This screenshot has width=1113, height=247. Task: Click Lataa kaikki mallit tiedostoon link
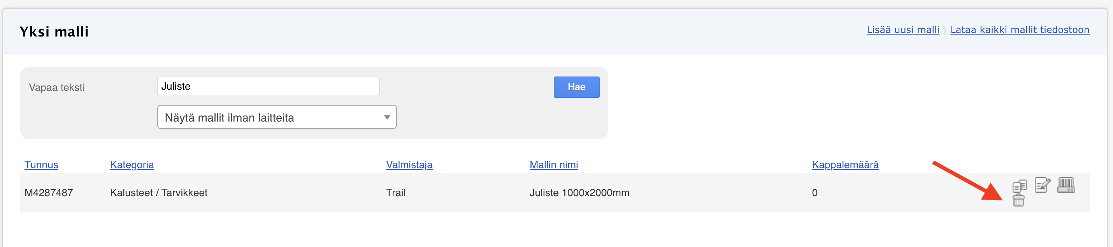1019,30
